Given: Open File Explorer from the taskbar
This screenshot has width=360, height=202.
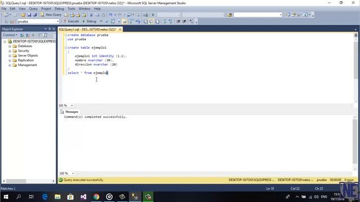Looking at the screenshot, I should click(57, 197).
